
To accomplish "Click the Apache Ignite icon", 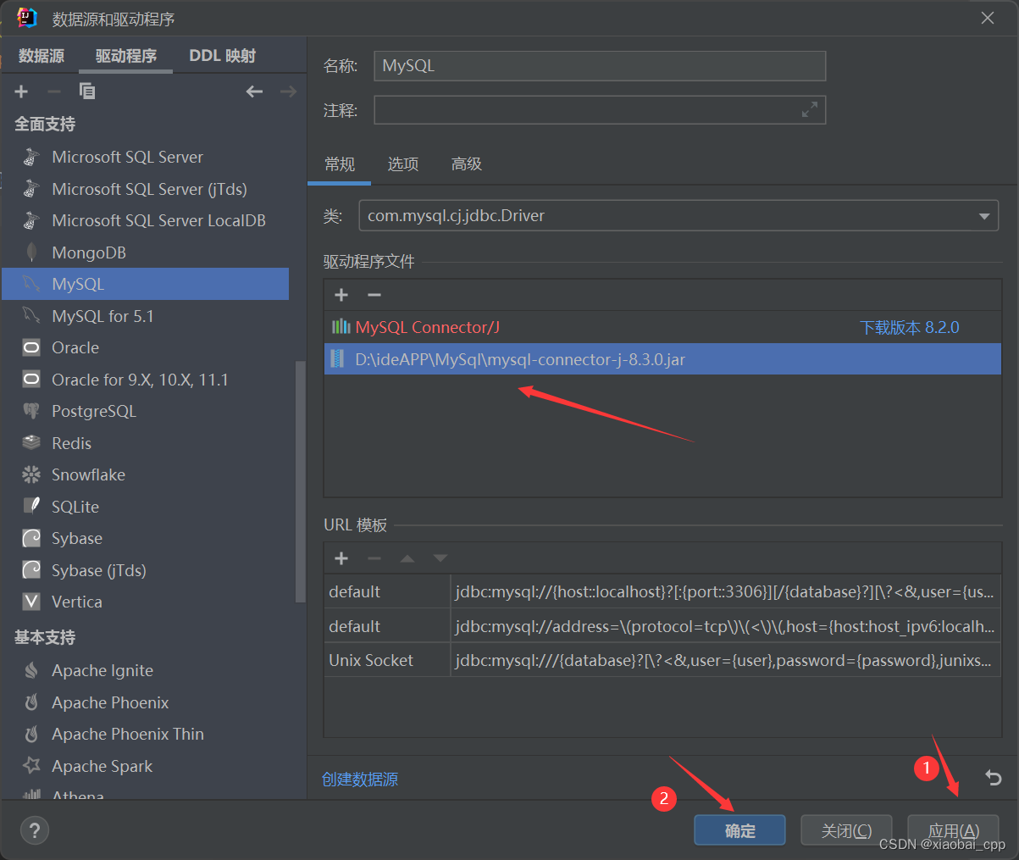I will (x=31, y=670).
